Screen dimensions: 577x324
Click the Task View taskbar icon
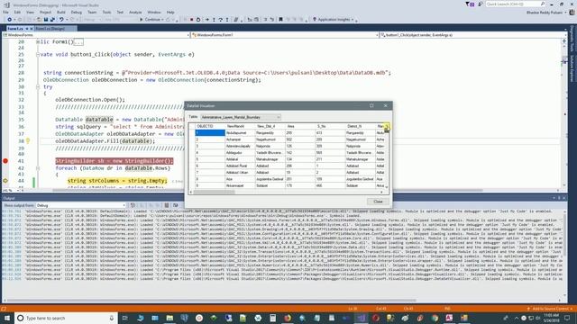[x=124, y=318]
